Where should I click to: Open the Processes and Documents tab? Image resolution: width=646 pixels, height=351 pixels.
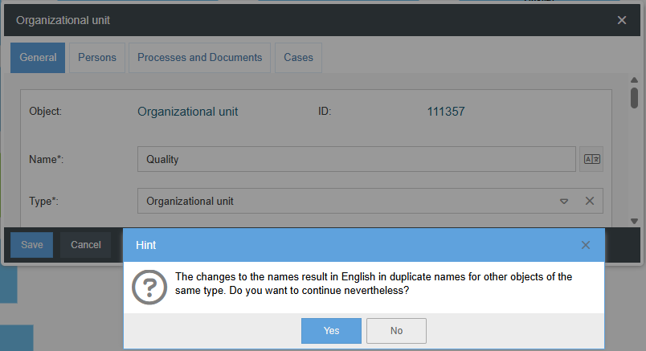tap(200, 58)
